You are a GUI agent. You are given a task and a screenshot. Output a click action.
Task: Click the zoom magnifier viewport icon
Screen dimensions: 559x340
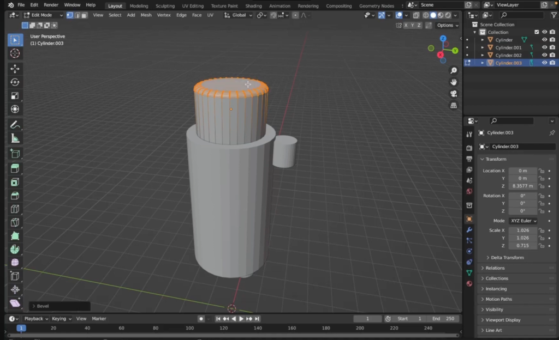pos(454,71)
